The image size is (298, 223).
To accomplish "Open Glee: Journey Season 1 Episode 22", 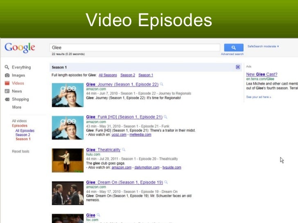I will coord(122,85).
